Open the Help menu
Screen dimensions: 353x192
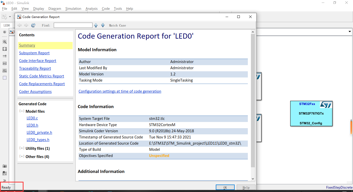pos(129,8)
